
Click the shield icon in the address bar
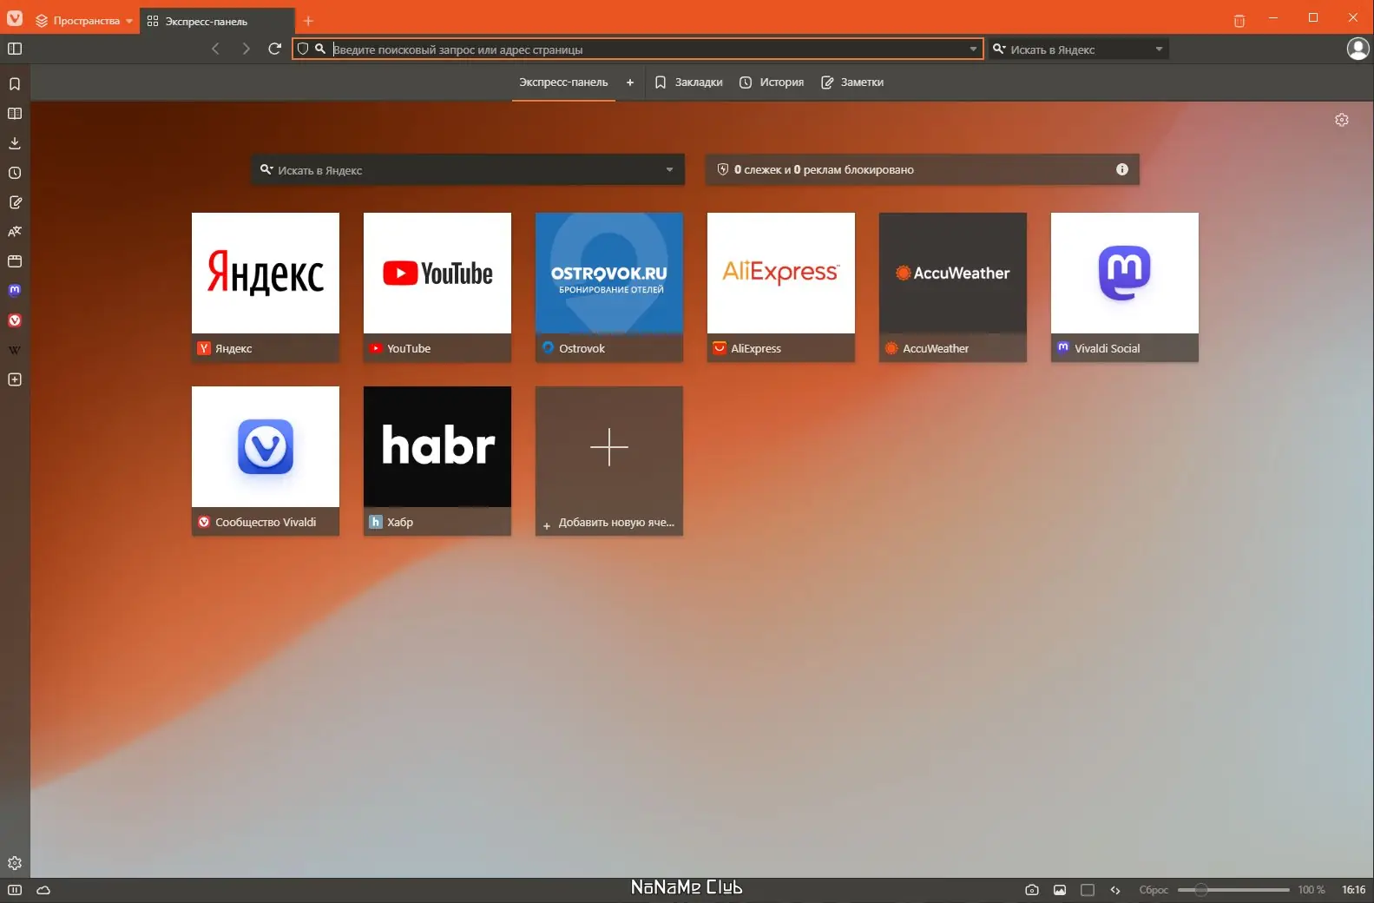[x=303, y=49]
